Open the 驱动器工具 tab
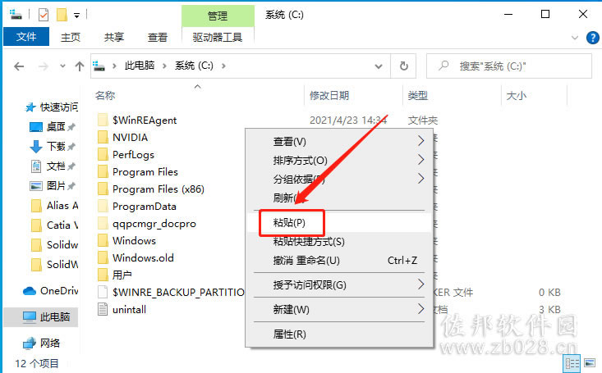This screenshot has width=602, height=373. pos(218,37)
